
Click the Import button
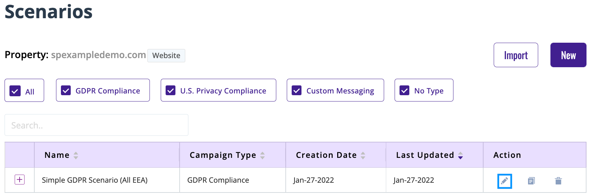[x=516, y=55]
